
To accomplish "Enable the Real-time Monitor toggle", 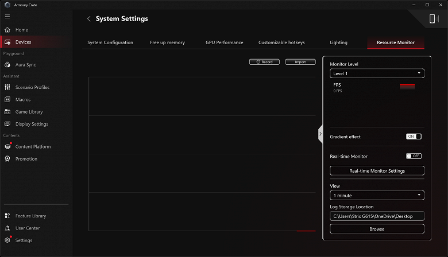I will tap(414, 156).
